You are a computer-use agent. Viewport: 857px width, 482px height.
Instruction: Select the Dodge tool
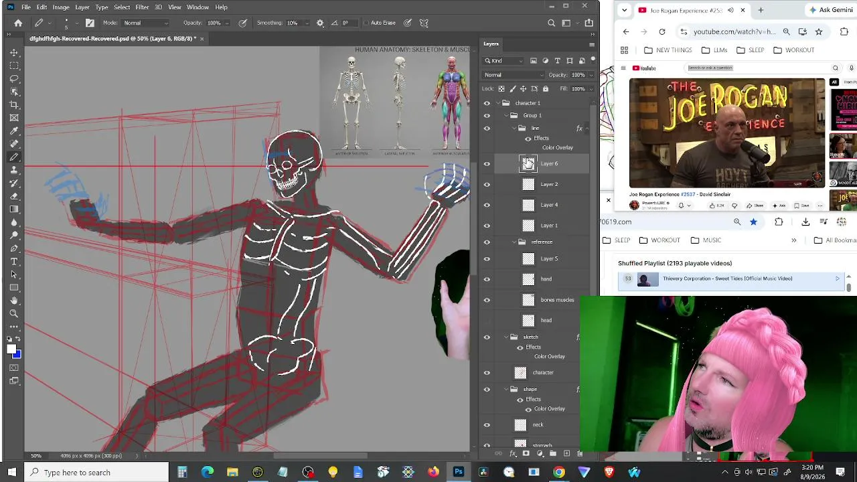point(14,235)
